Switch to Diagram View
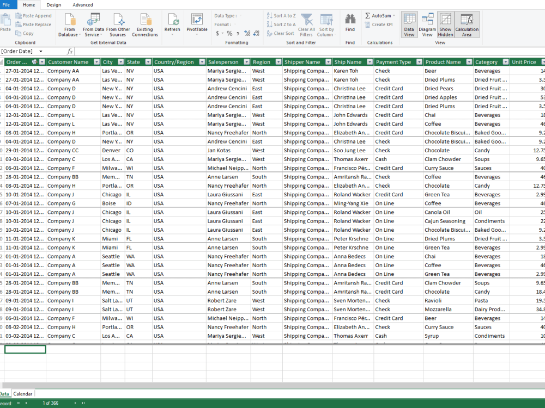 [427, 24]
